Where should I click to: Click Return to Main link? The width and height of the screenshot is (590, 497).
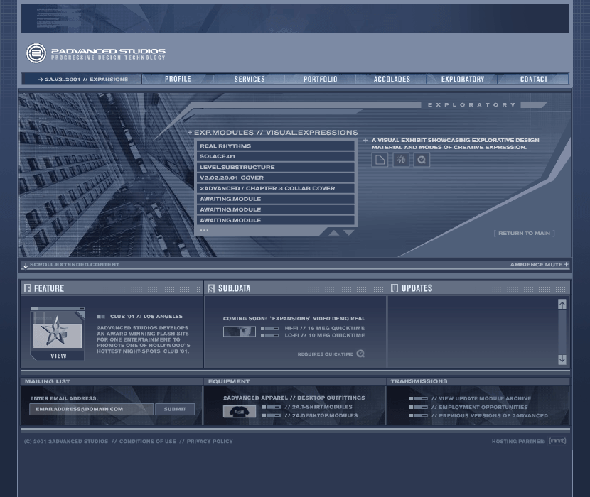tap(524, 234)
